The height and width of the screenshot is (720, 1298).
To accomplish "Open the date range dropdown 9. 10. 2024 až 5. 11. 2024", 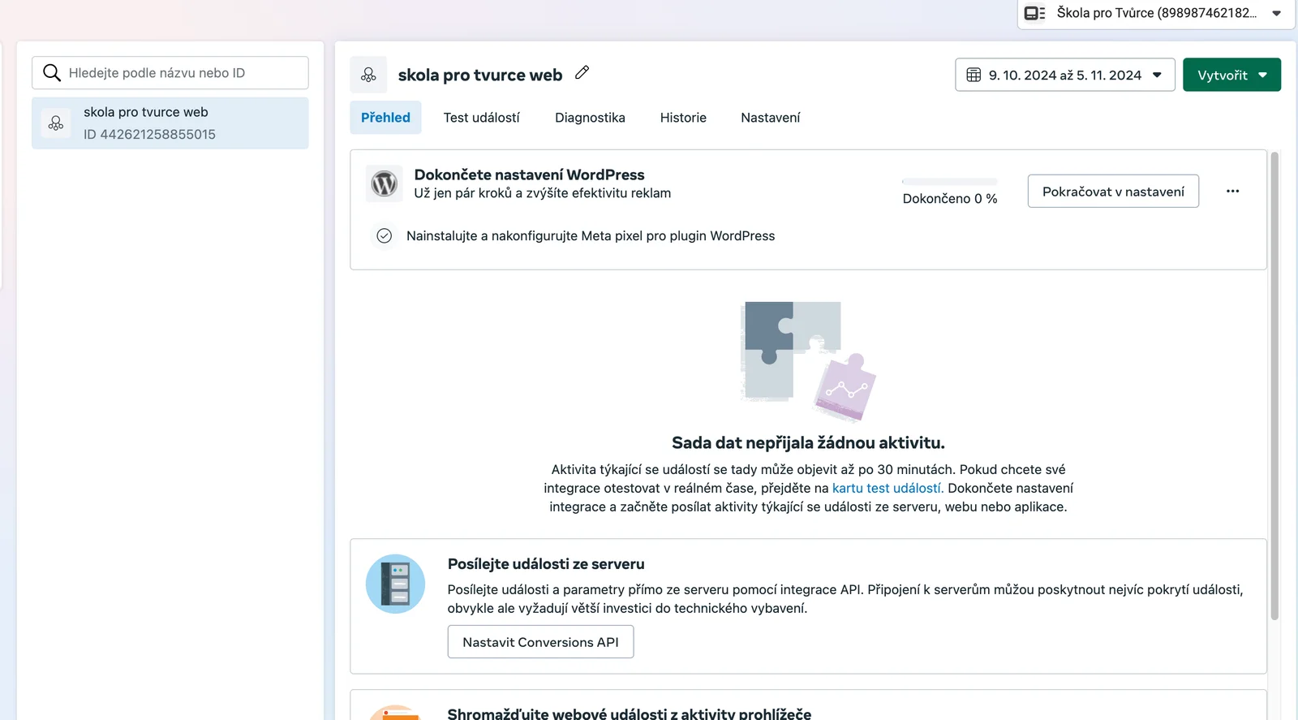I will pos(1065,75).
